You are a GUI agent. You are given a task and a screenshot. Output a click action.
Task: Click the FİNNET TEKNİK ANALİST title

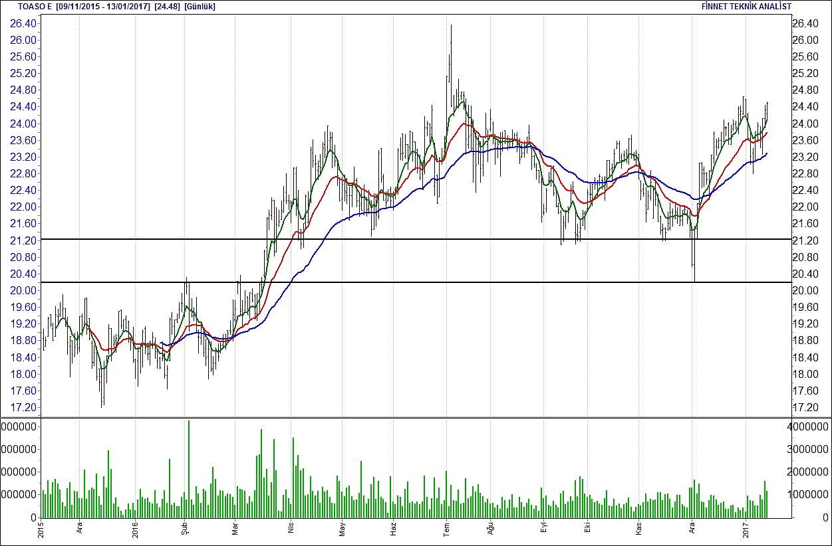pyautogui.click(x=746, y=6)
